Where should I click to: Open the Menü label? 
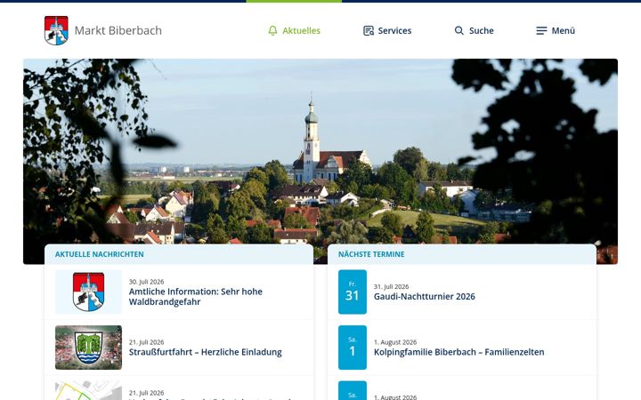[x=563, y=30]
